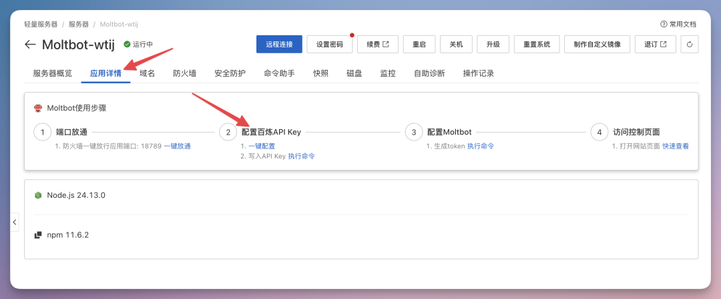The height and width of the screenshot is (299, 721).
Task: Click the 一键放通 link
Action: 177,147
